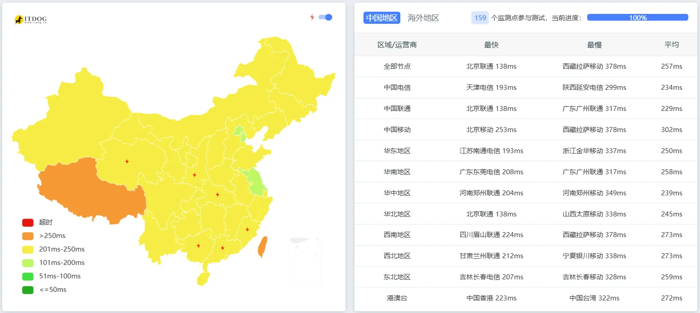Click the lightning marker near Gansu region
Image resolution: width=700 pixels, height=313 pixels.
[194, 176]
